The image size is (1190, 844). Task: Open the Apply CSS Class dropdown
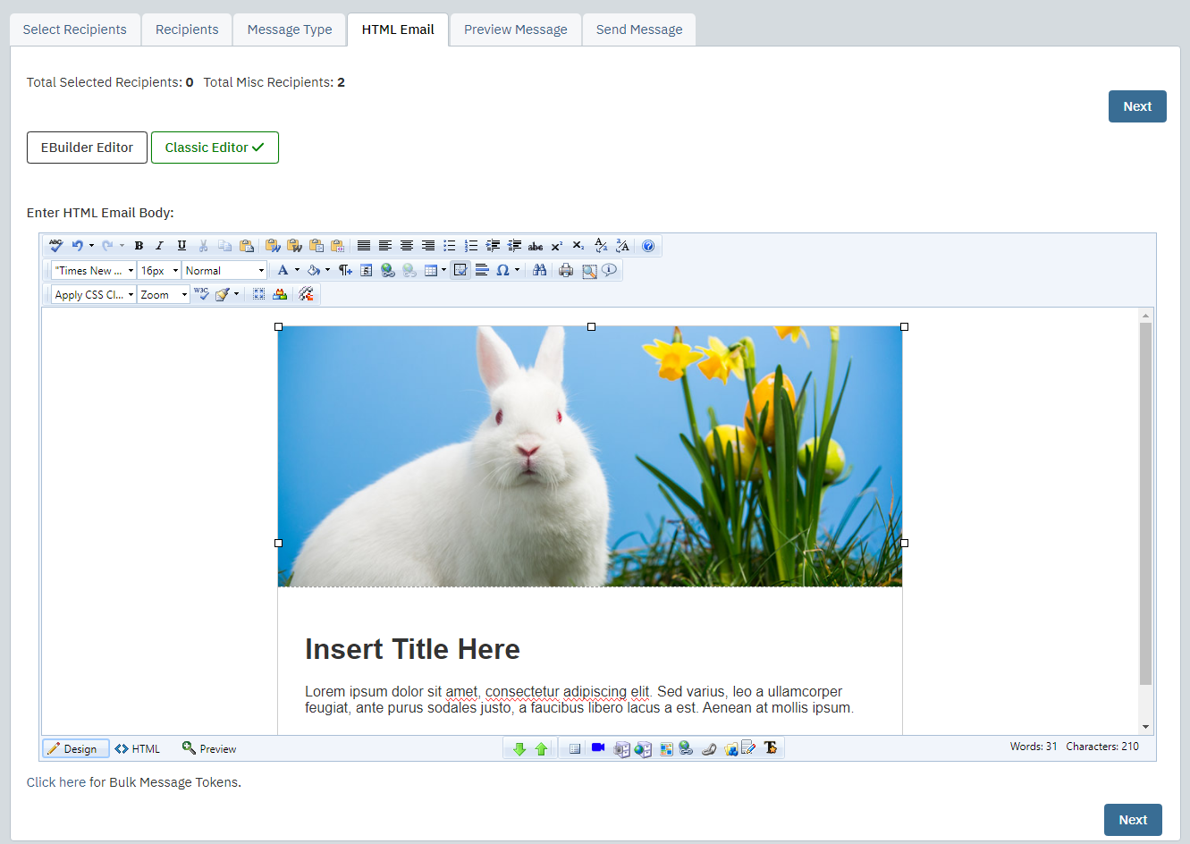pyautogui.click(x=94, y=294)
